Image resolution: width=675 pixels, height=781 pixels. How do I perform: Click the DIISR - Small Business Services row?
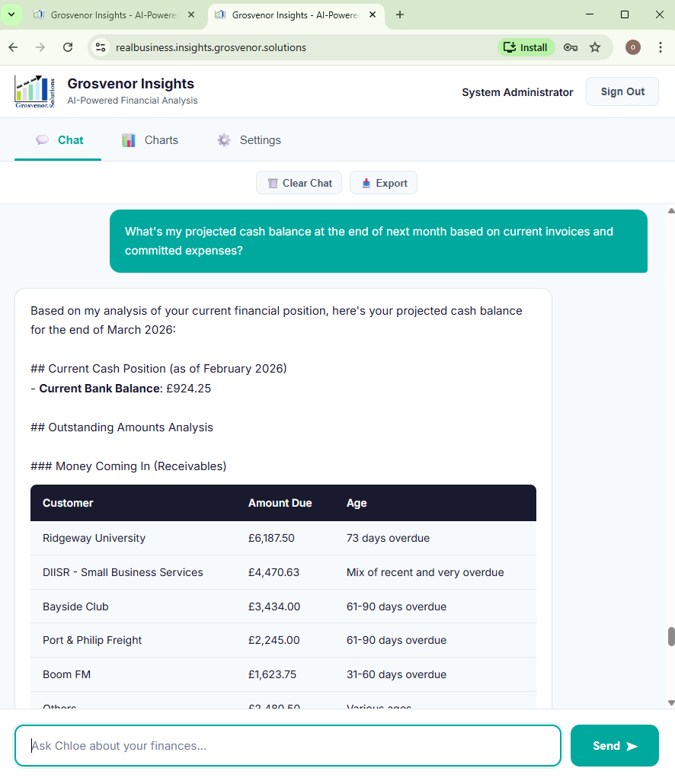[x=283, y=572]
